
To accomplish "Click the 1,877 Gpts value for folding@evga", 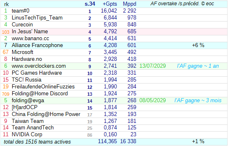I will 110,101.
